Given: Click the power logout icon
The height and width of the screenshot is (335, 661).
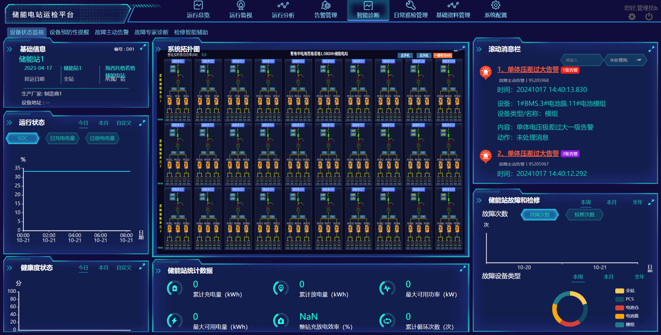Looking at the screenshot, I should (649, 16).
